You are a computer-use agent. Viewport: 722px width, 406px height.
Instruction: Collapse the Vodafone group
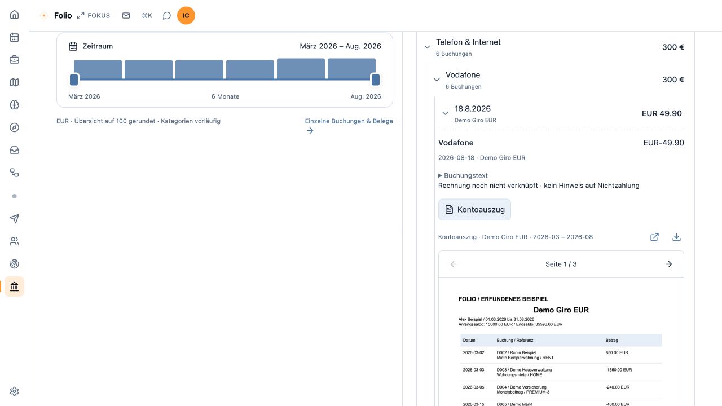point(437,80)
